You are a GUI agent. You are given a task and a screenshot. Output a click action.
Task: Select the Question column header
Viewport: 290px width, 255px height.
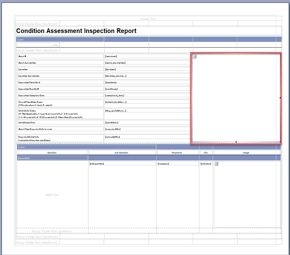[x=52, y=153]
